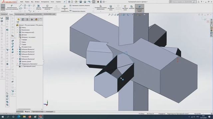
Task: Switch to the Элементы ribbon tab
Action: pyautogui.click(x=4, y=14)
